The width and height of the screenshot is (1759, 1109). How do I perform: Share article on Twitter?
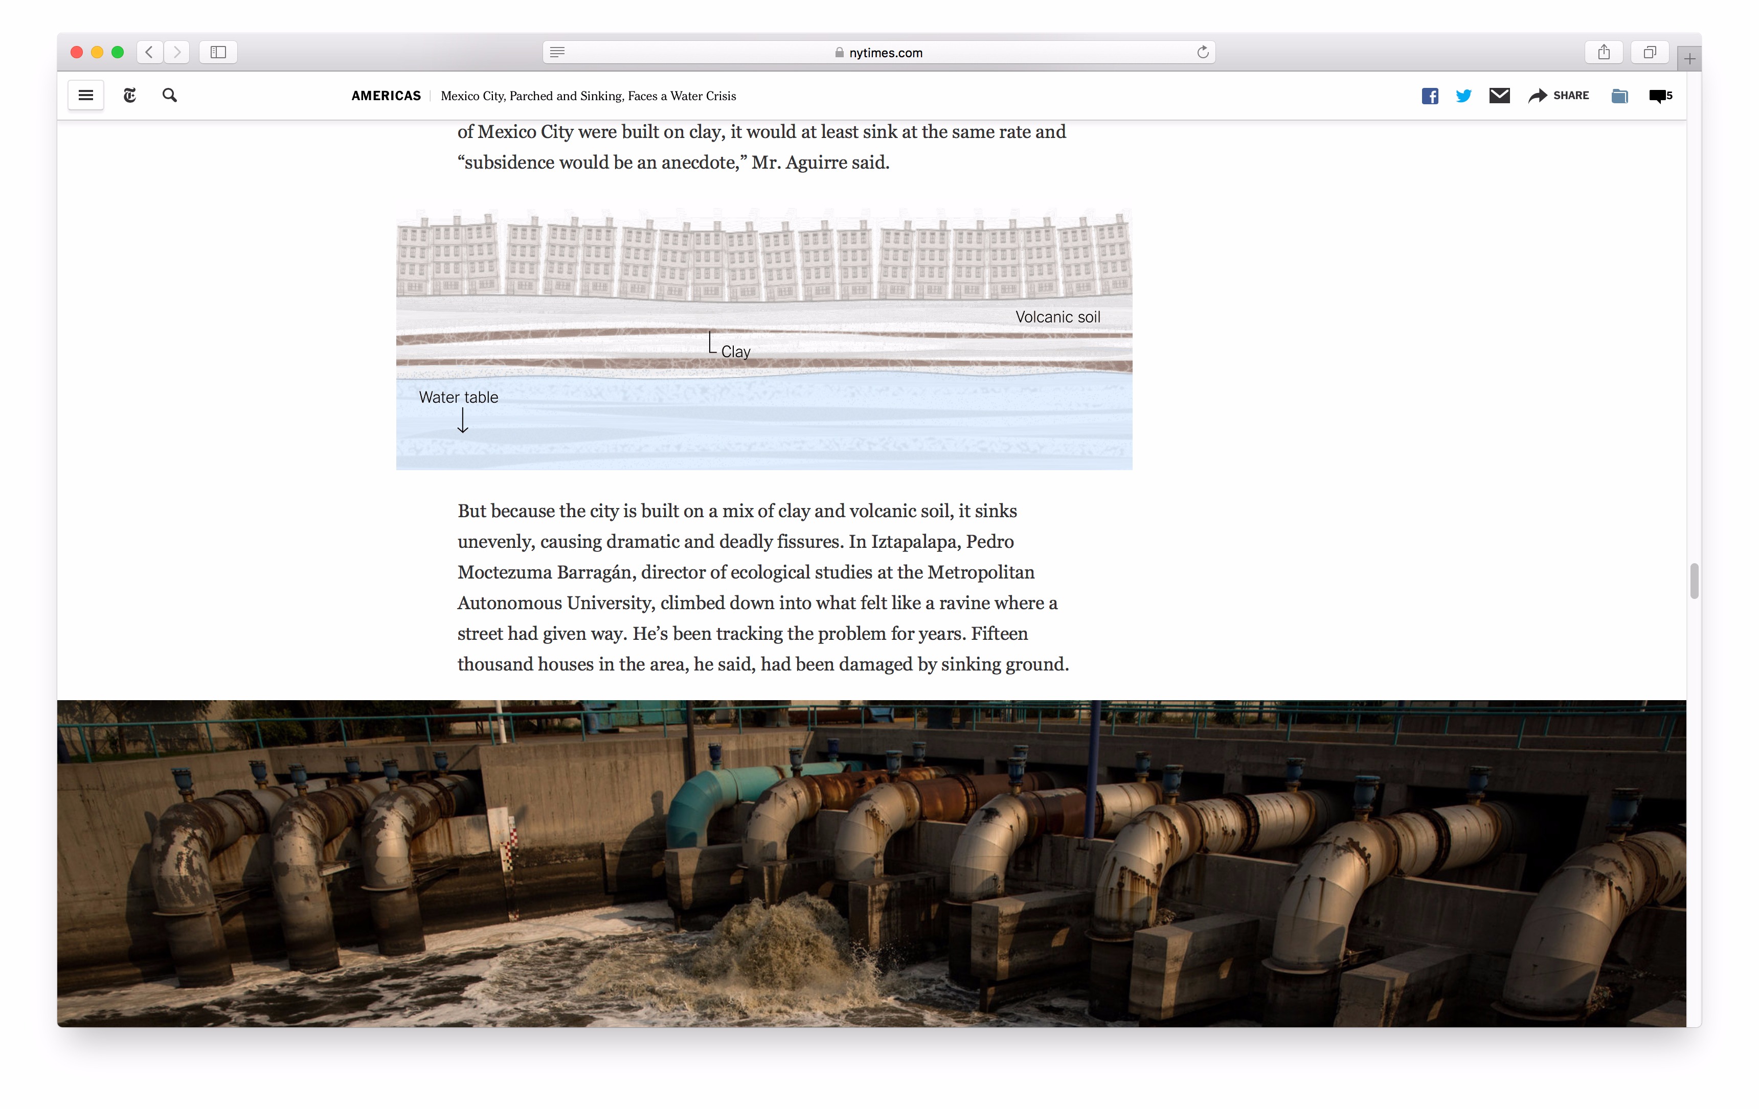[x=1463, y=96]
